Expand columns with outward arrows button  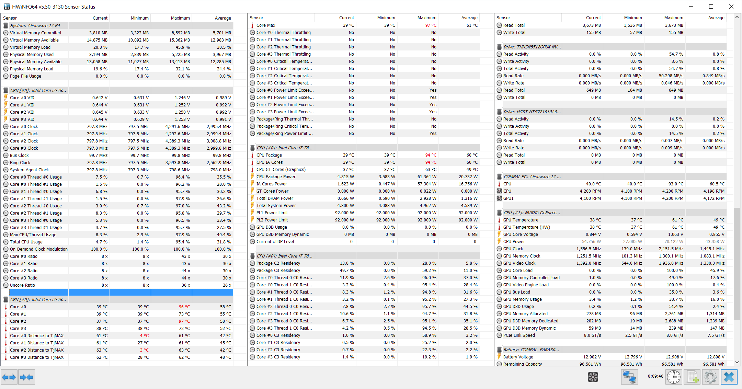(x=9, y=377)
